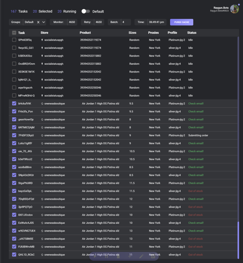
Task: Click the Purge Cache button
Action: pos(181,22)
